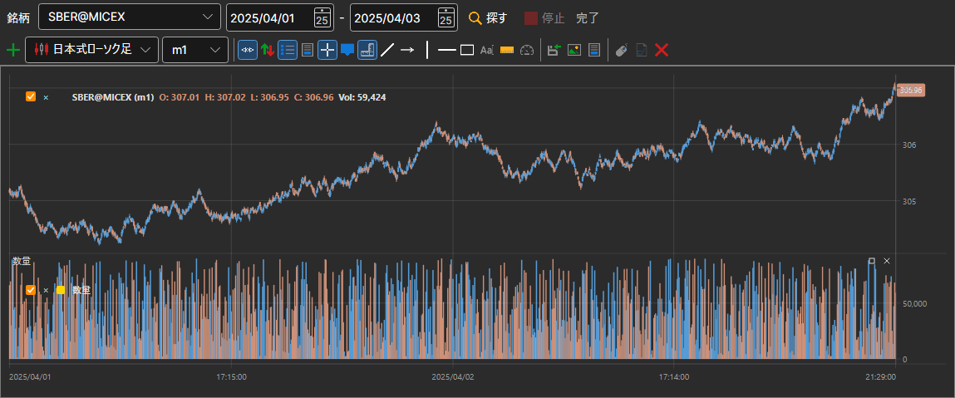Click the green-red up-down arrows icon
This screenshot has height=398, width=955.
[267, 50]
